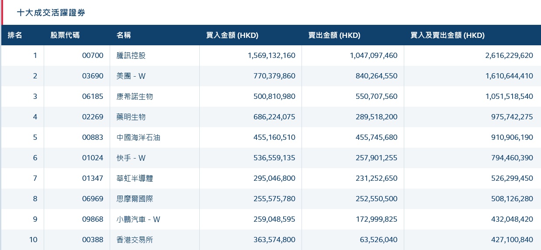Viewport: 541px width, 250px height.
Task: Select stock code 00700
Action: pos(93,55)
